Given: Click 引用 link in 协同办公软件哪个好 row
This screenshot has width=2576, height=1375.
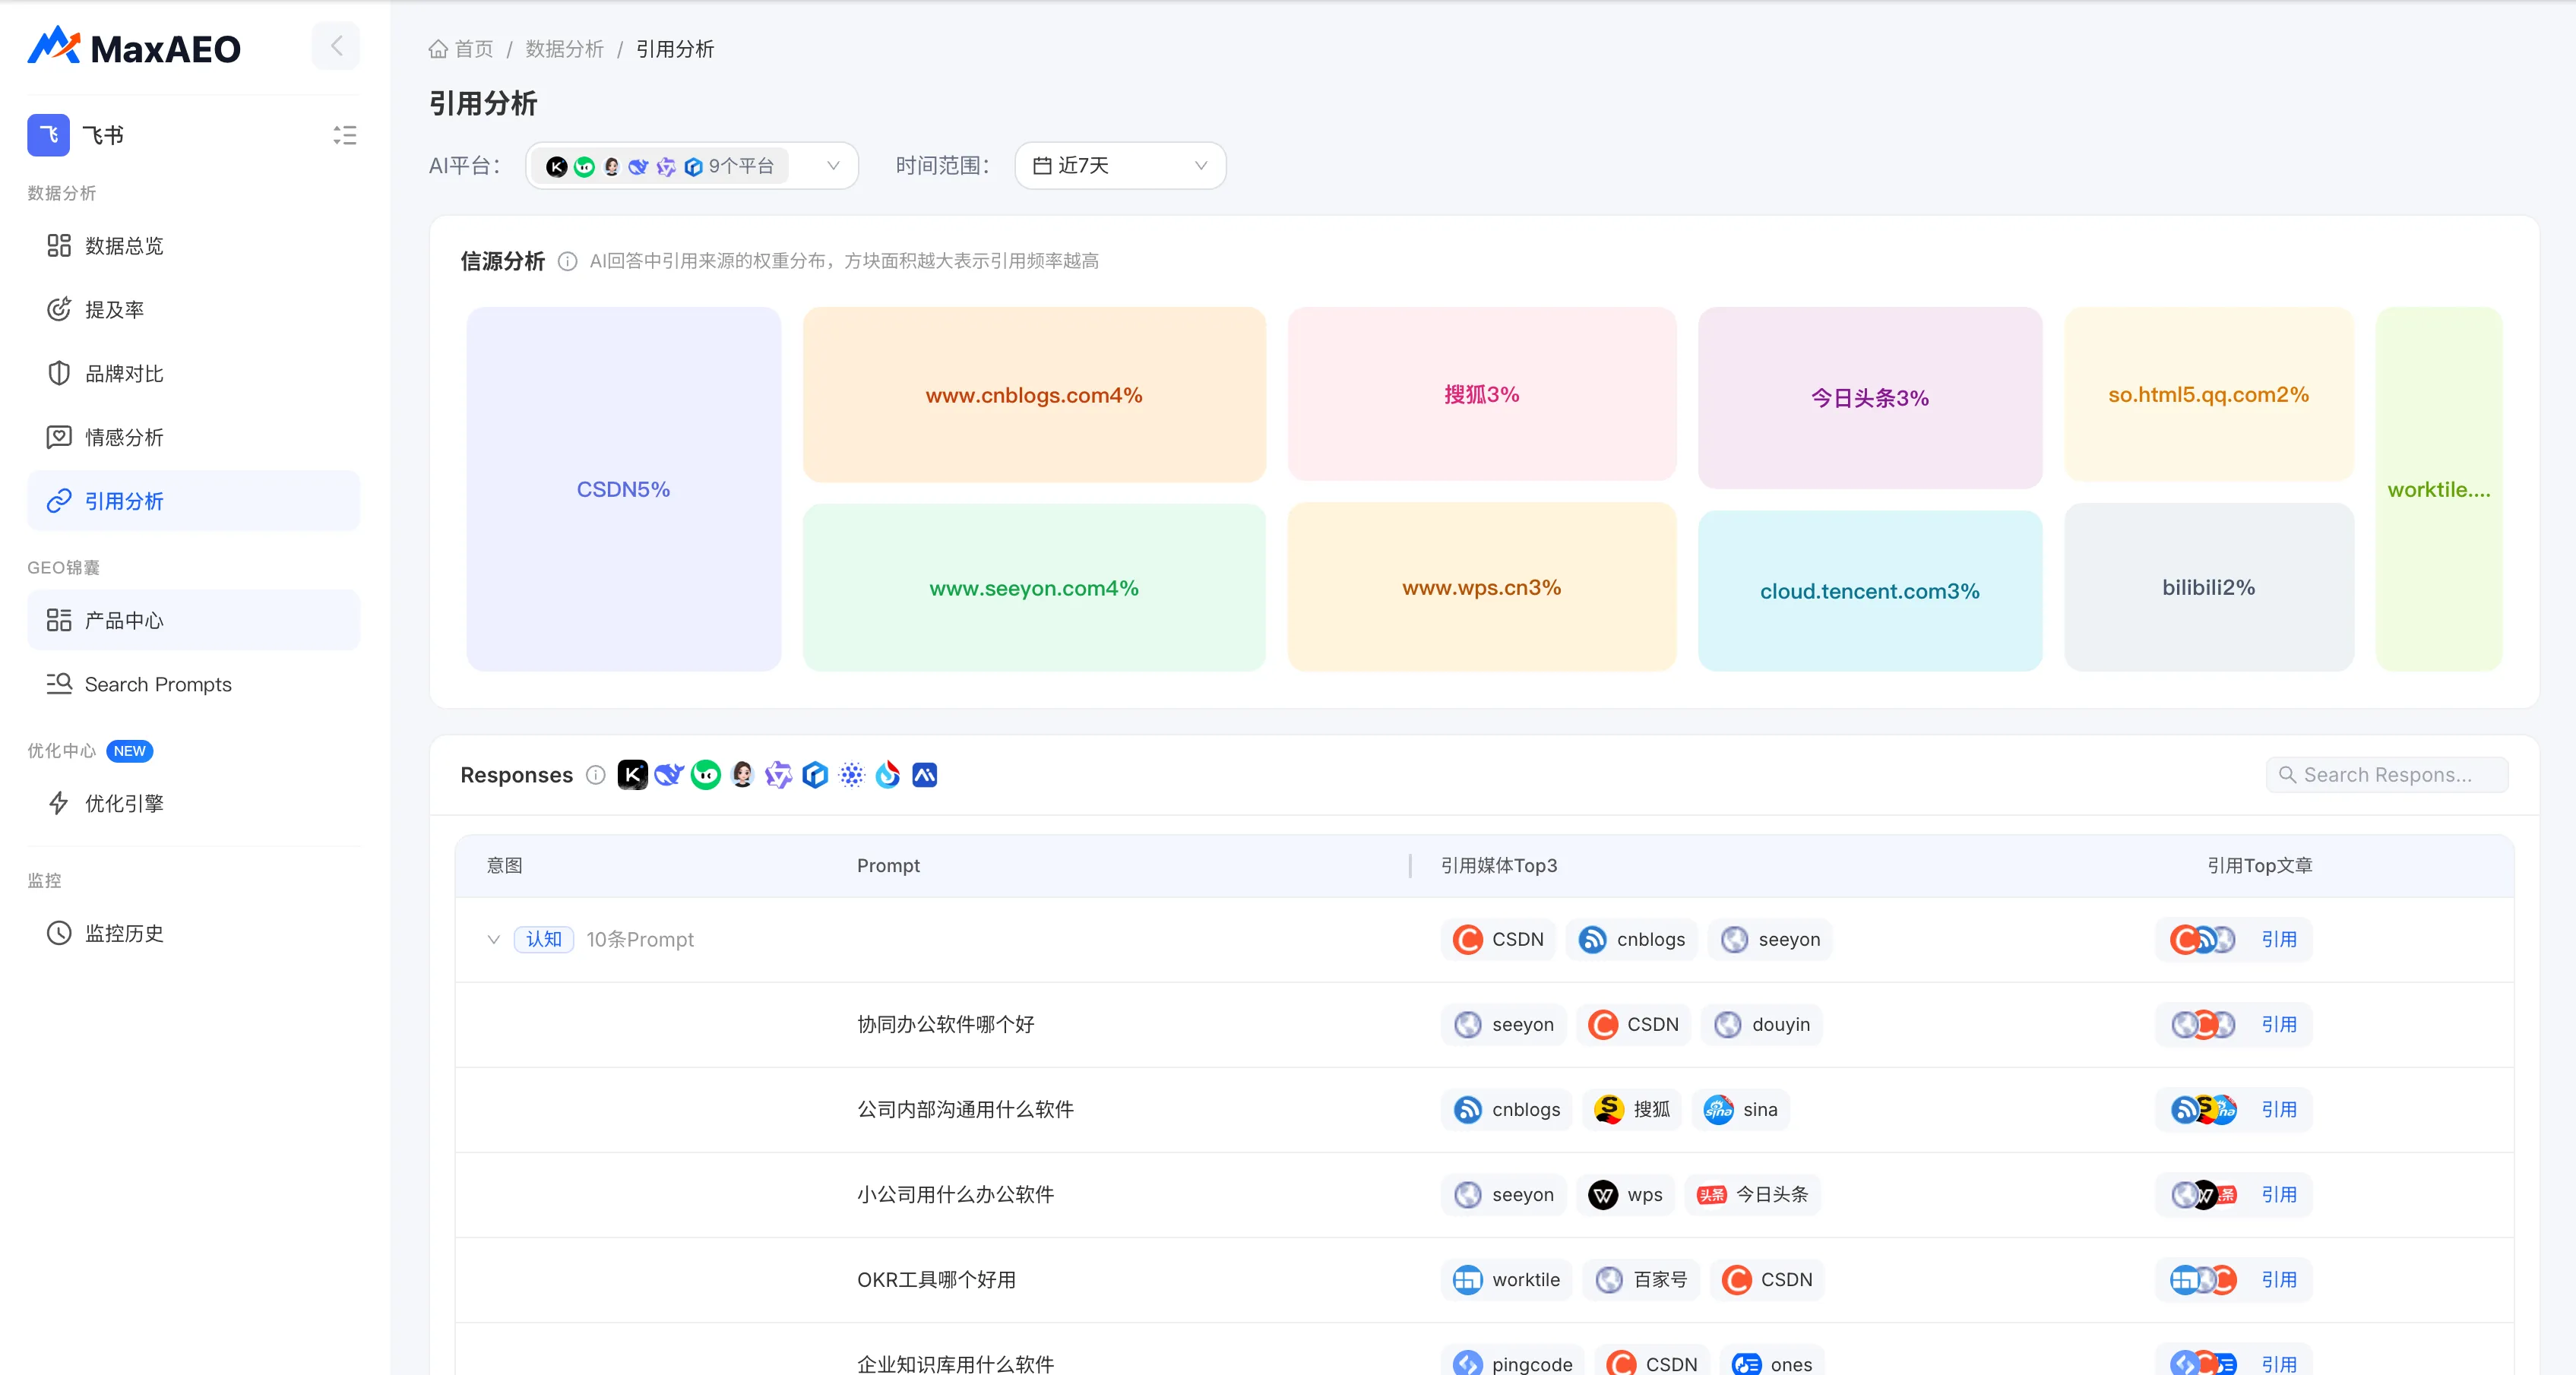Looking at the screenshot, I should pos(2279,1025).
